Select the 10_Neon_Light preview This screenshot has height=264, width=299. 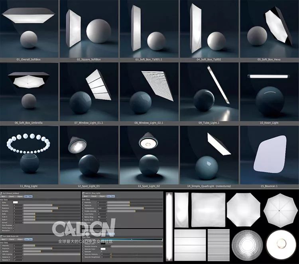[269, 92]
